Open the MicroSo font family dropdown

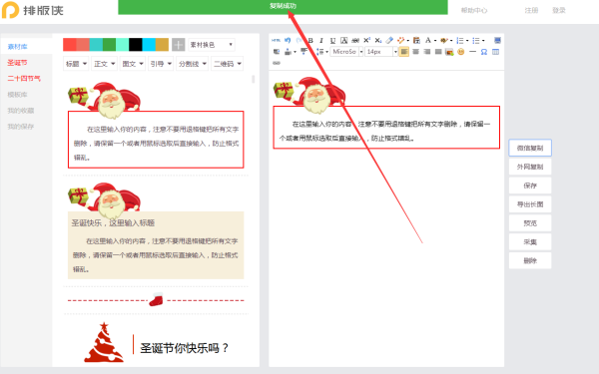[x=346, y=52]
